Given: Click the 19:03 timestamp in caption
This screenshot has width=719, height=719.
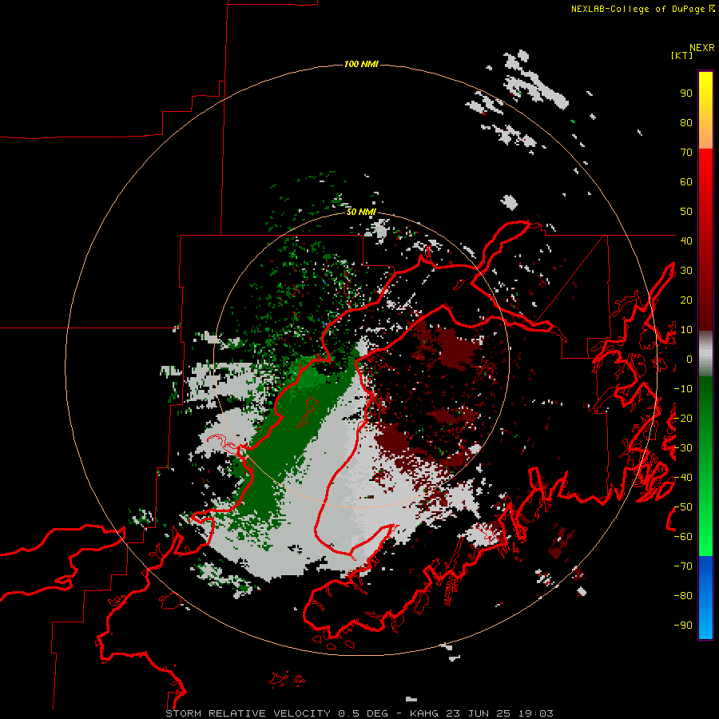Looking at the screenshot, I should (536, 713).
